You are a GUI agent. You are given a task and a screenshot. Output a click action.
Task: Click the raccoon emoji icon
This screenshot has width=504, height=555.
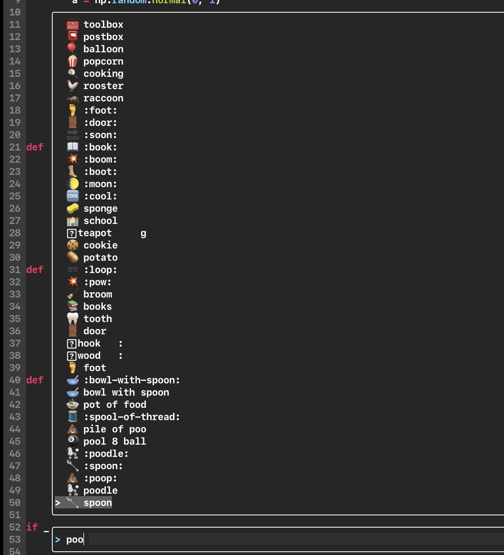(73, 98)
